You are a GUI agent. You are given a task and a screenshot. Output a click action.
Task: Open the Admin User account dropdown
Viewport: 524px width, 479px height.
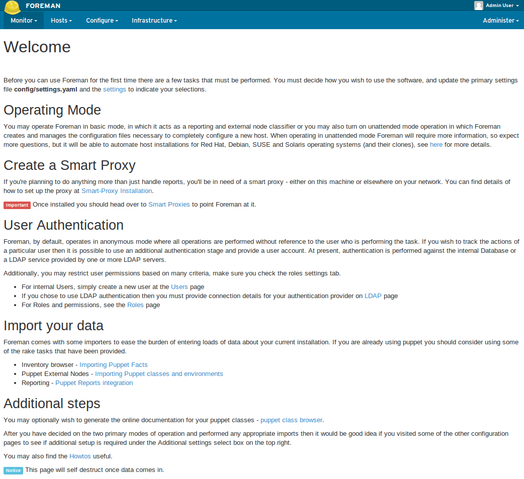(501, 6)
